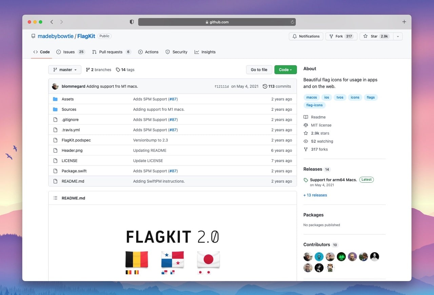
Task: Open #87 link in Package.swift row
Action: (x=173, y=171)
